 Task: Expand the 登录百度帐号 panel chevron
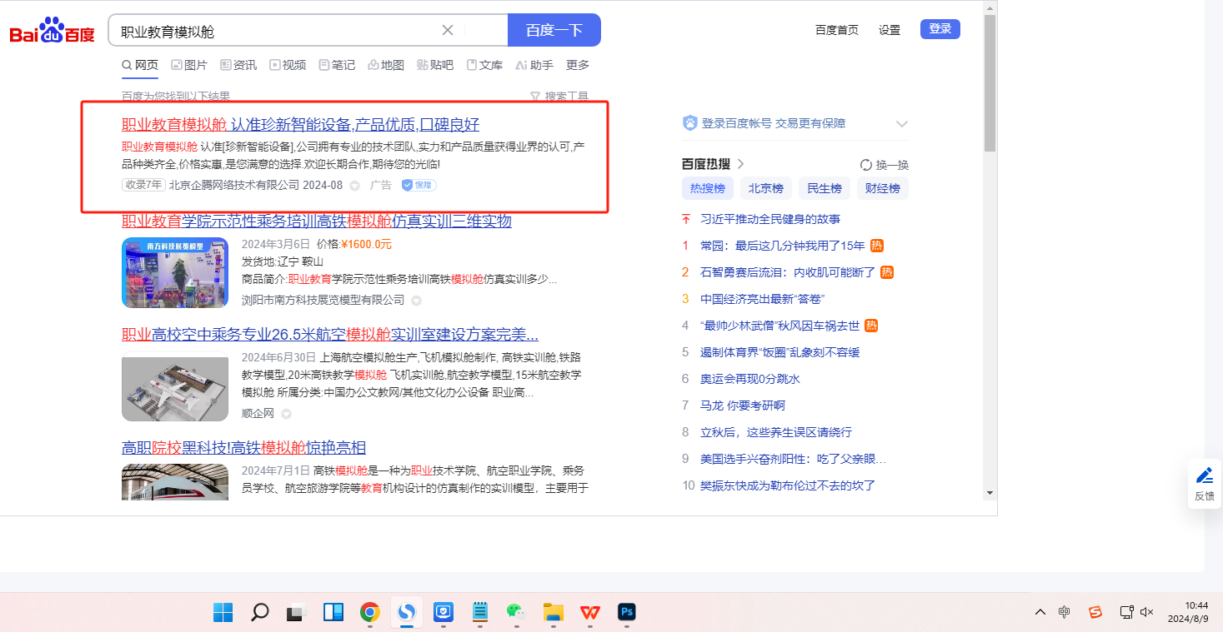tap(901, 124)
